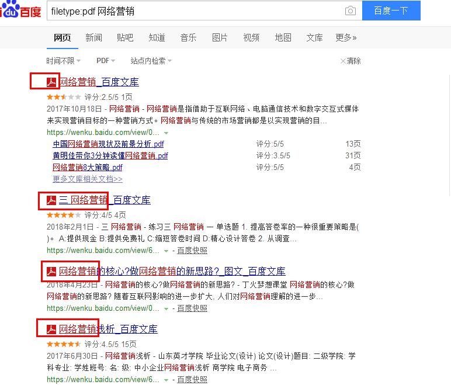Switch to the 图片 tab
Viewport: 451px width, 385px height.
220,37
